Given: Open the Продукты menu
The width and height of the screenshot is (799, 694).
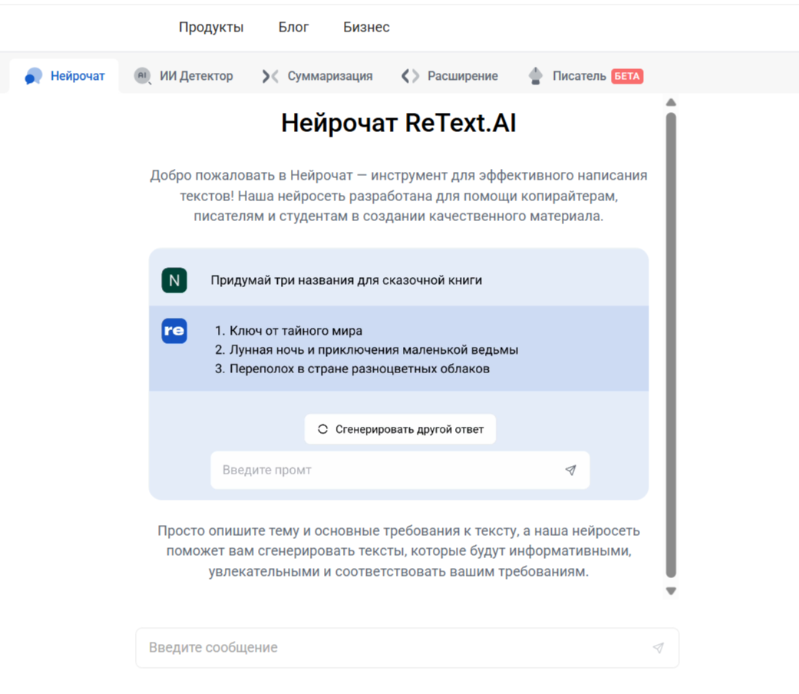Looking at the screenshot, I should pos(211,28).
